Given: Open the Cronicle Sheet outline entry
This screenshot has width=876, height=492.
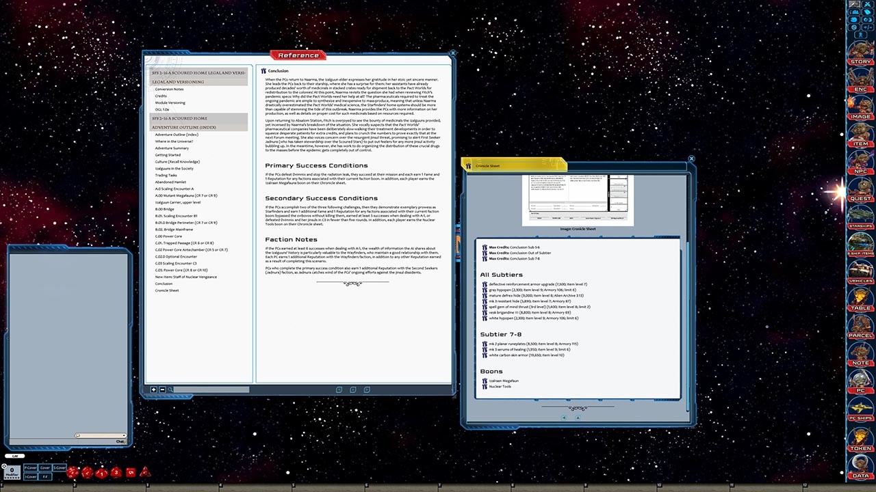Looking at the screenshot, I should 168,290.
